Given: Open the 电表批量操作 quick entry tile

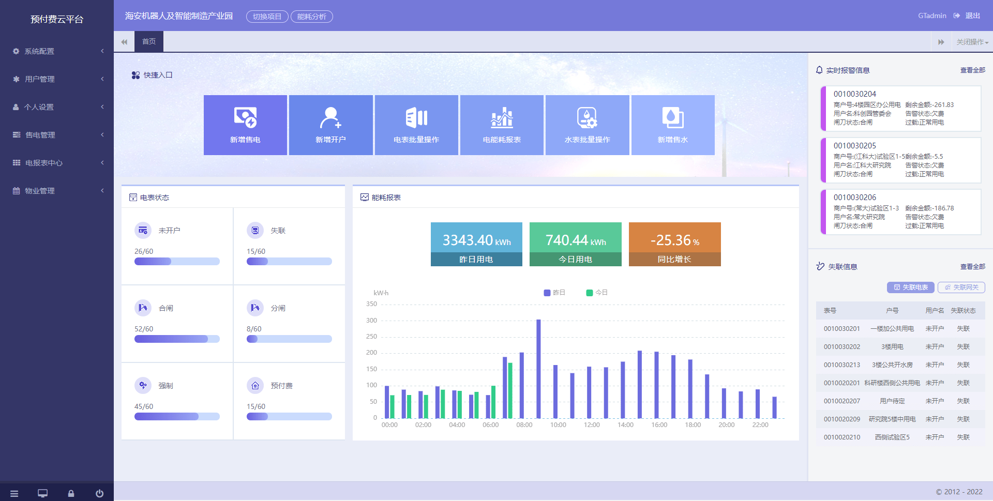Looking at the screenshot, I should point(416,125).
